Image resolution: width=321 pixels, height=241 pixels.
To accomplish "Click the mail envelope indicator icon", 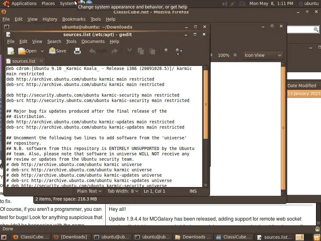I will [x=242, y=4].
